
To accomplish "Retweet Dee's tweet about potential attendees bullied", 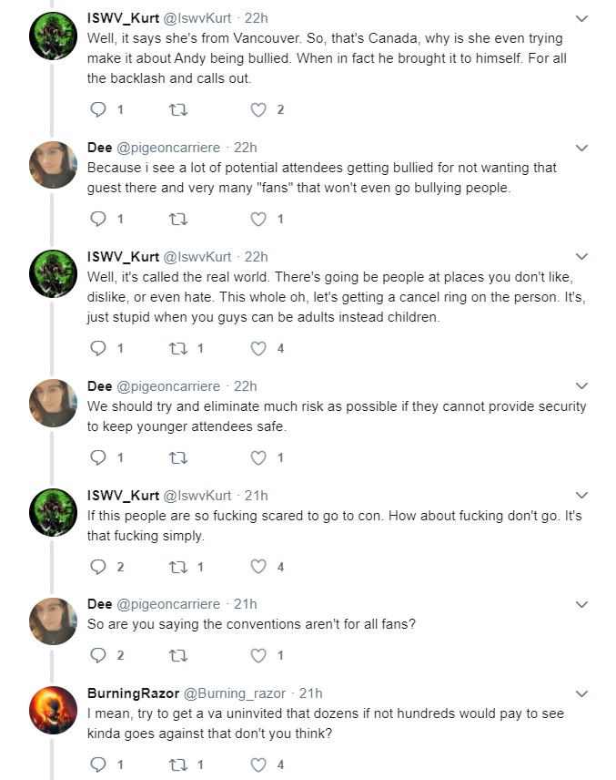I will [x=177, y=219].
